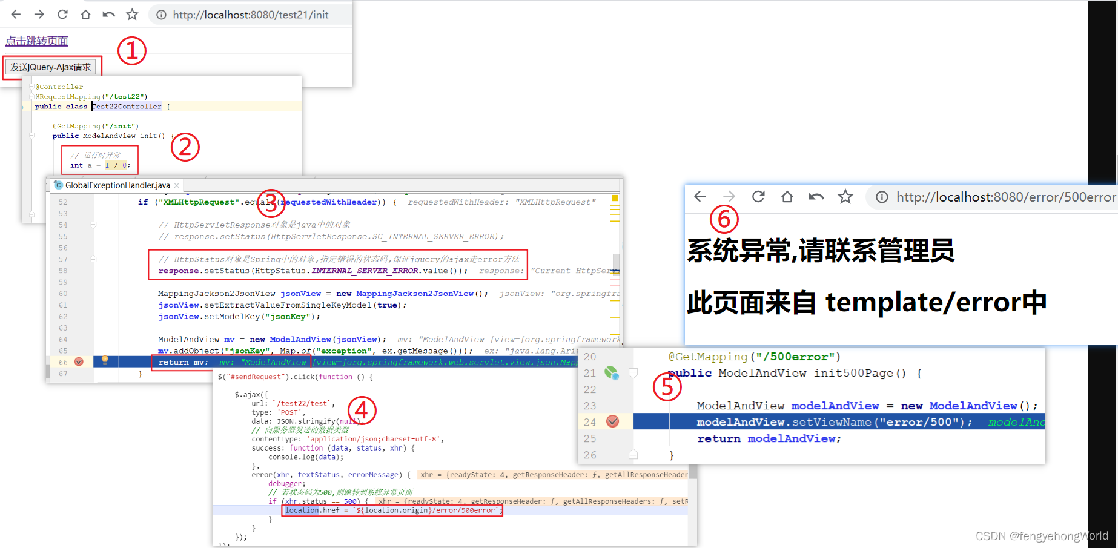
Task: Collapse the fold marker at line 21
Action: [633, 373]
